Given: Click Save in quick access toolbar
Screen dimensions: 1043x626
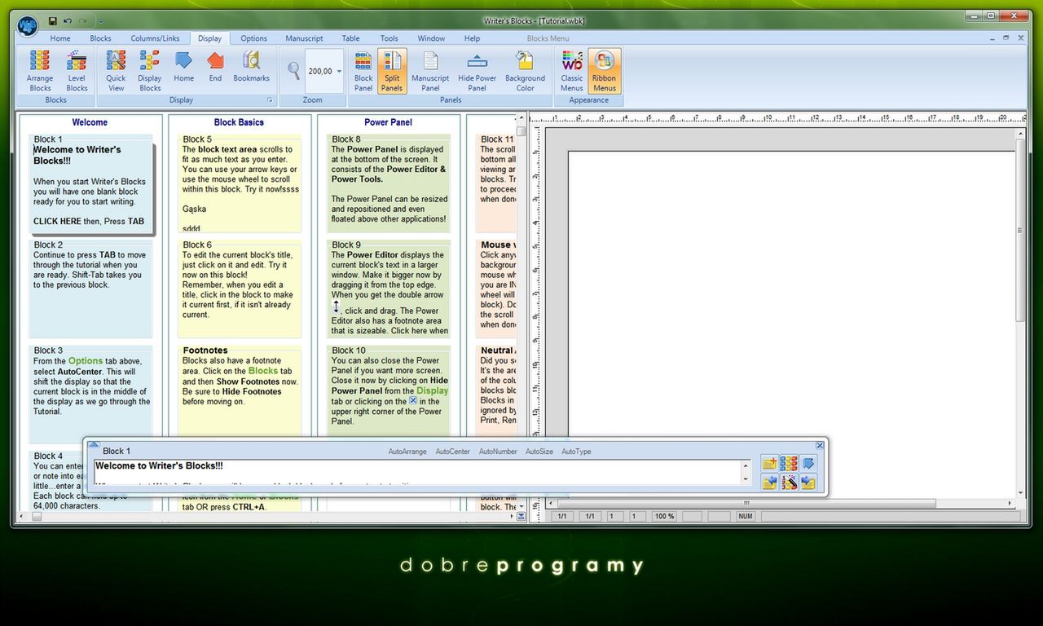Looking at the screenshot, I should tap(53, 20).
